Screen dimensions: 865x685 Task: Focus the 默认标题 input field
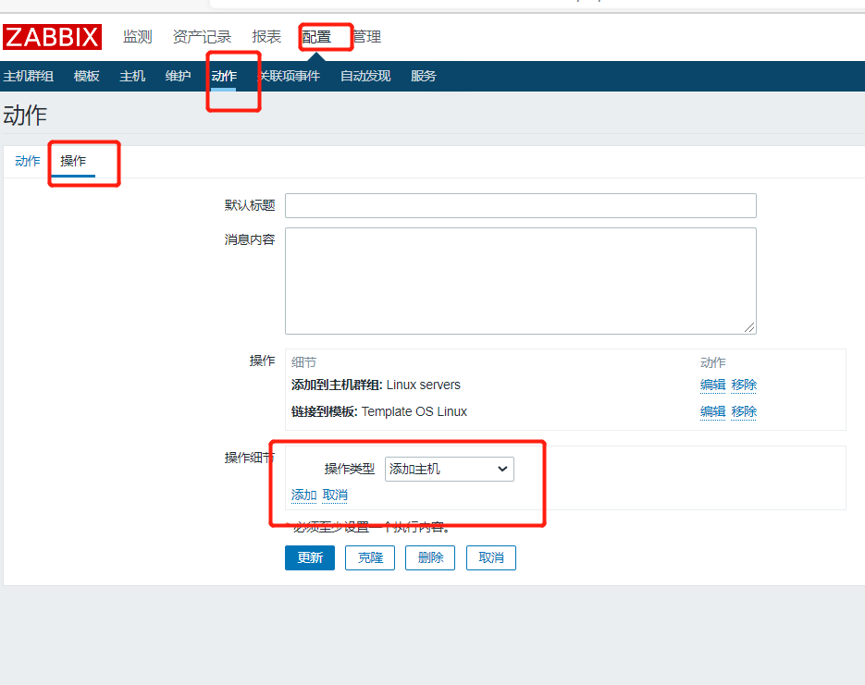[520, 205]
